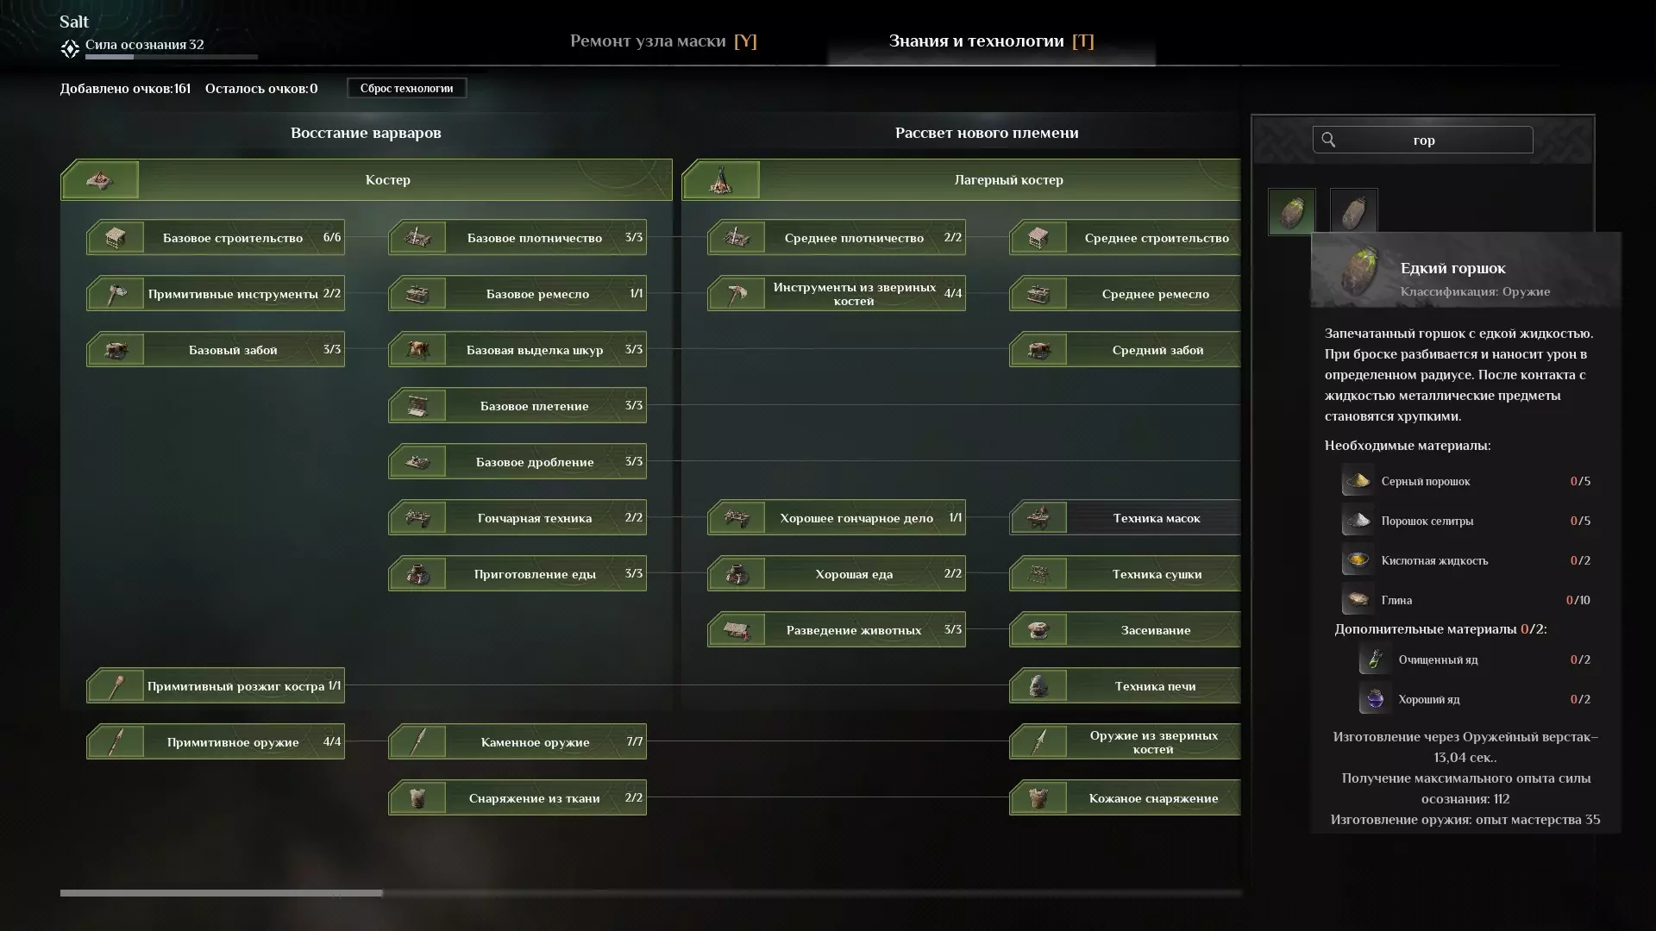This screenshot has width=1656, height=931.
Task: Switch to the Ремонт узла маски tab
Action: pos(662,41)
